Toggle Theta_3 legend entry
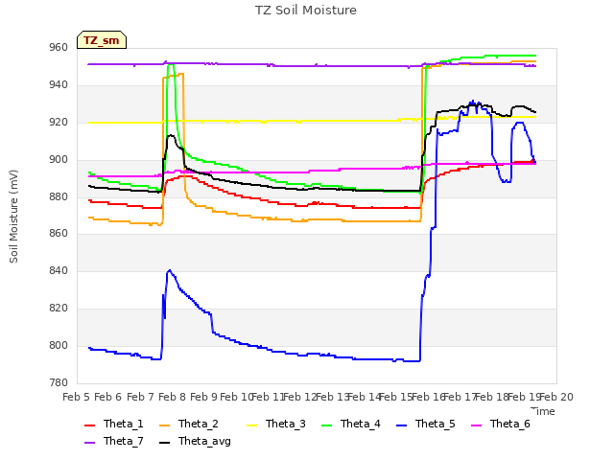Screen dimensions: 614x460 (x=276, y=424)
